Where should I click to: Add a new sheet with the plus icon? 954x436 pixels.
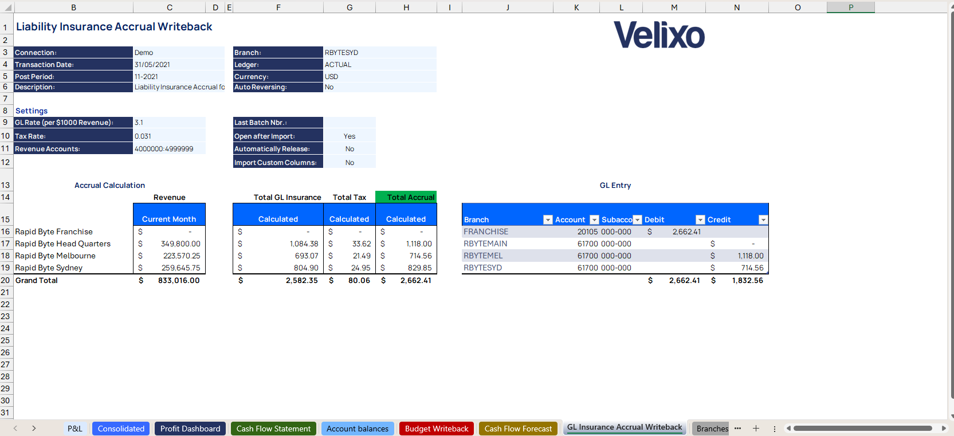click(756, 428)
